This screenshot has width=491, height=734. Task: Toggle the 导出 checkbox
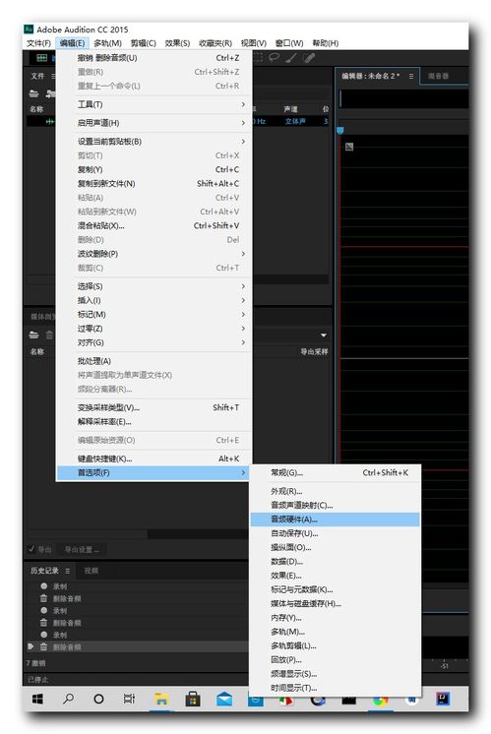click(31, 549)
